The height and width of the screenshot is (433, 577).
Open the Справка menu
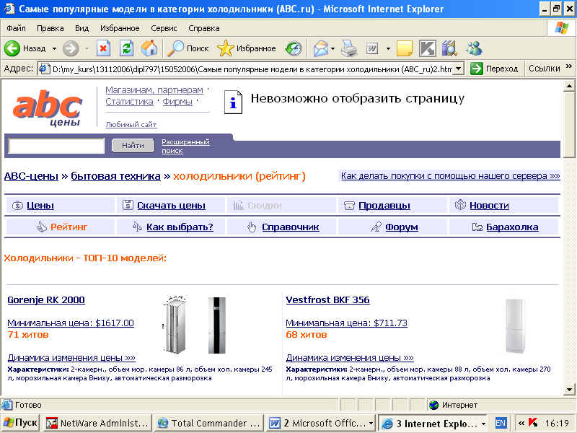click(x=204, y=28)
